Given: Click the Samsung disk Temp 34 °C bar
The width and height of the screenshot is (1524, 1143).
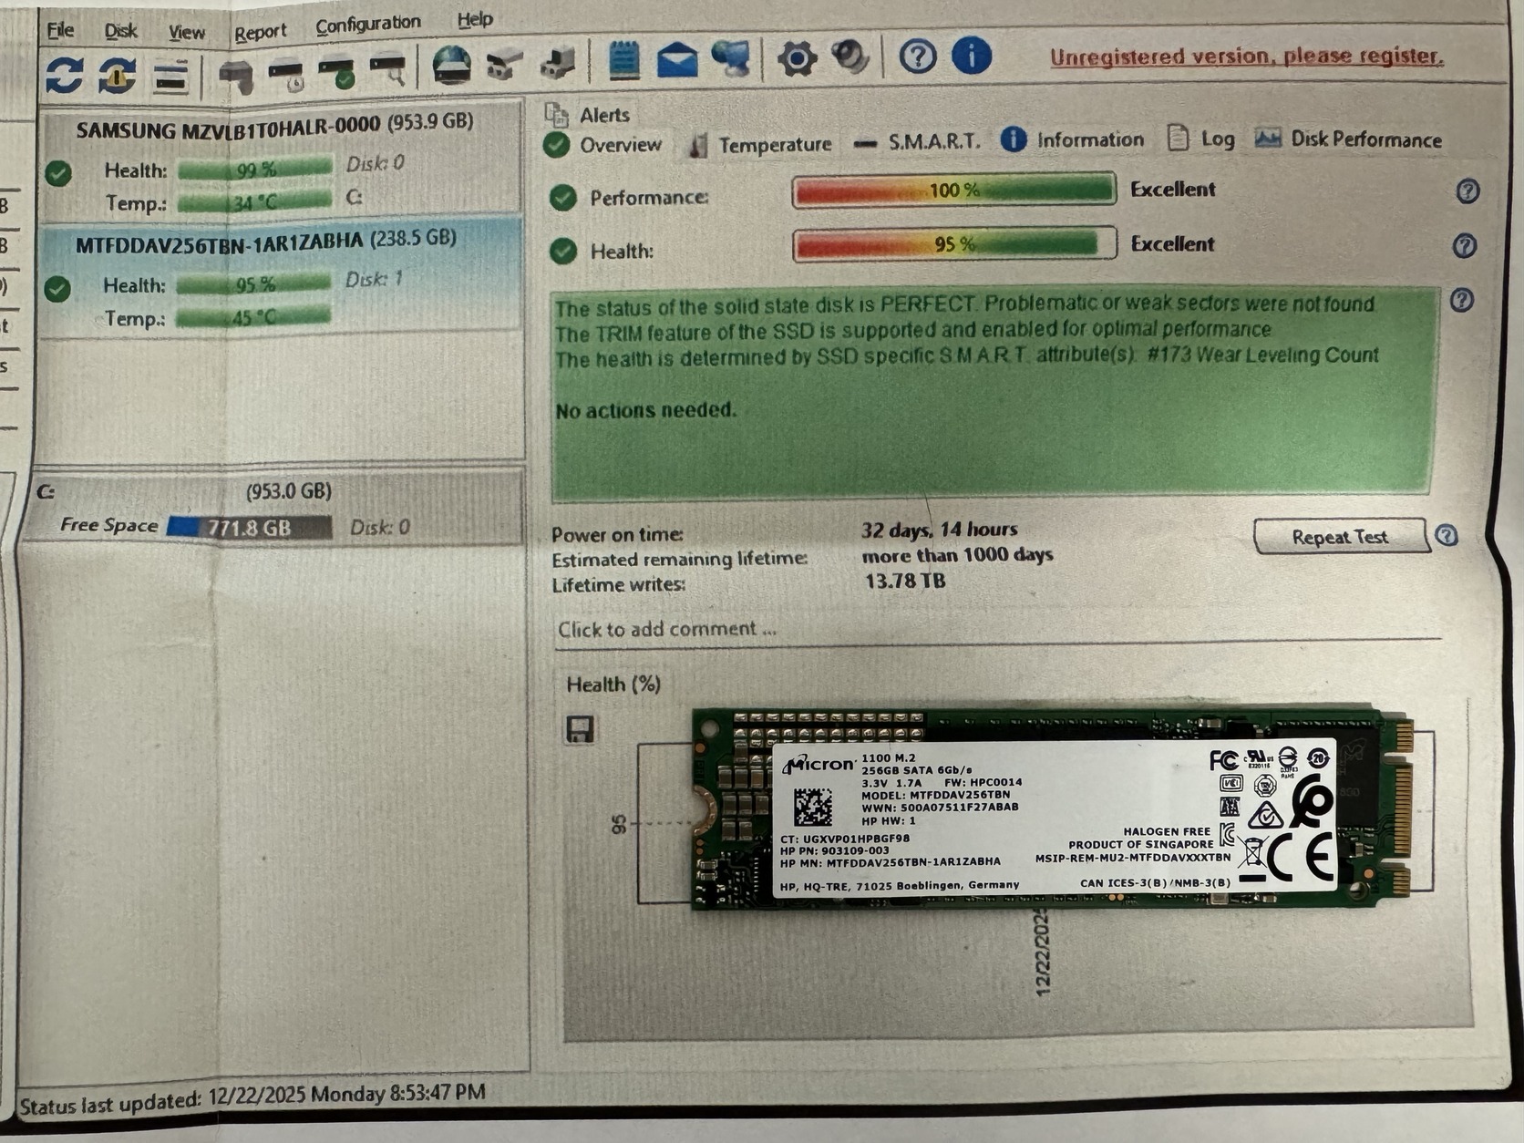Looking at the screenshot, I should pos(254,201).
